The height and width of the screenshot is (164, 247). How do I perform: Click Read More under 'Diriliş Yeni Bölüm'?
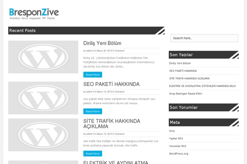pos(93,75)
